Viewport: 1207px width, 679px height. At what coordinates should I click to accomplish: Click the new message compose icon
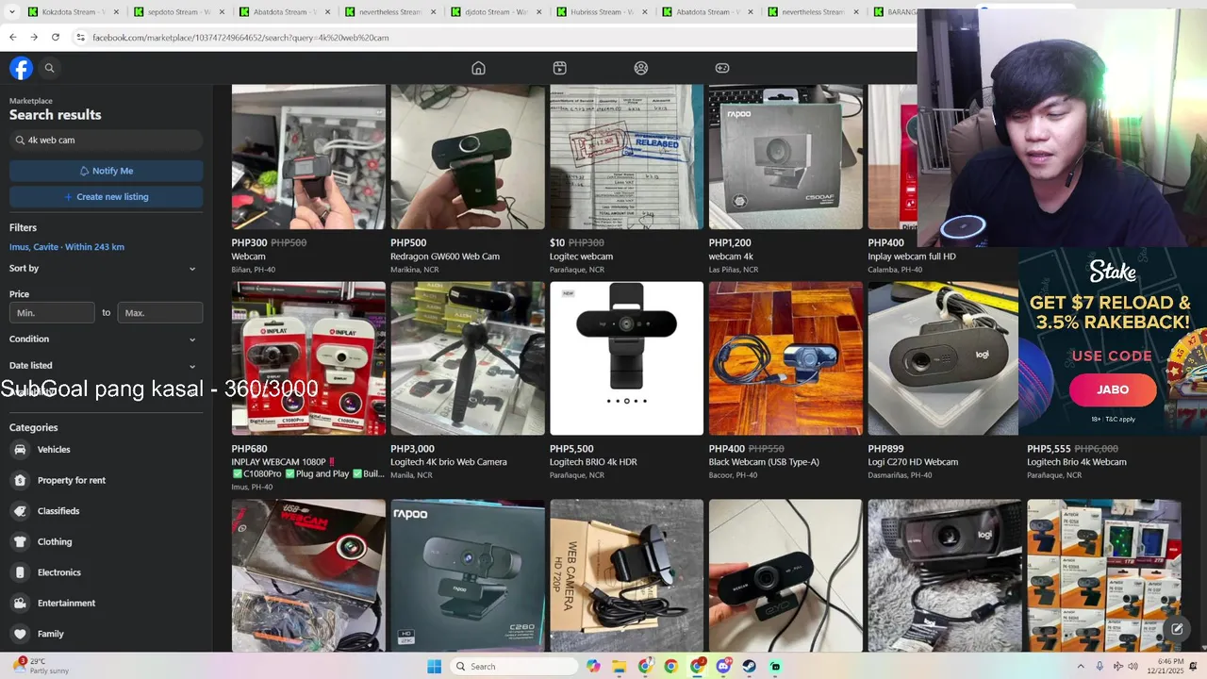tap(1177, 629)
